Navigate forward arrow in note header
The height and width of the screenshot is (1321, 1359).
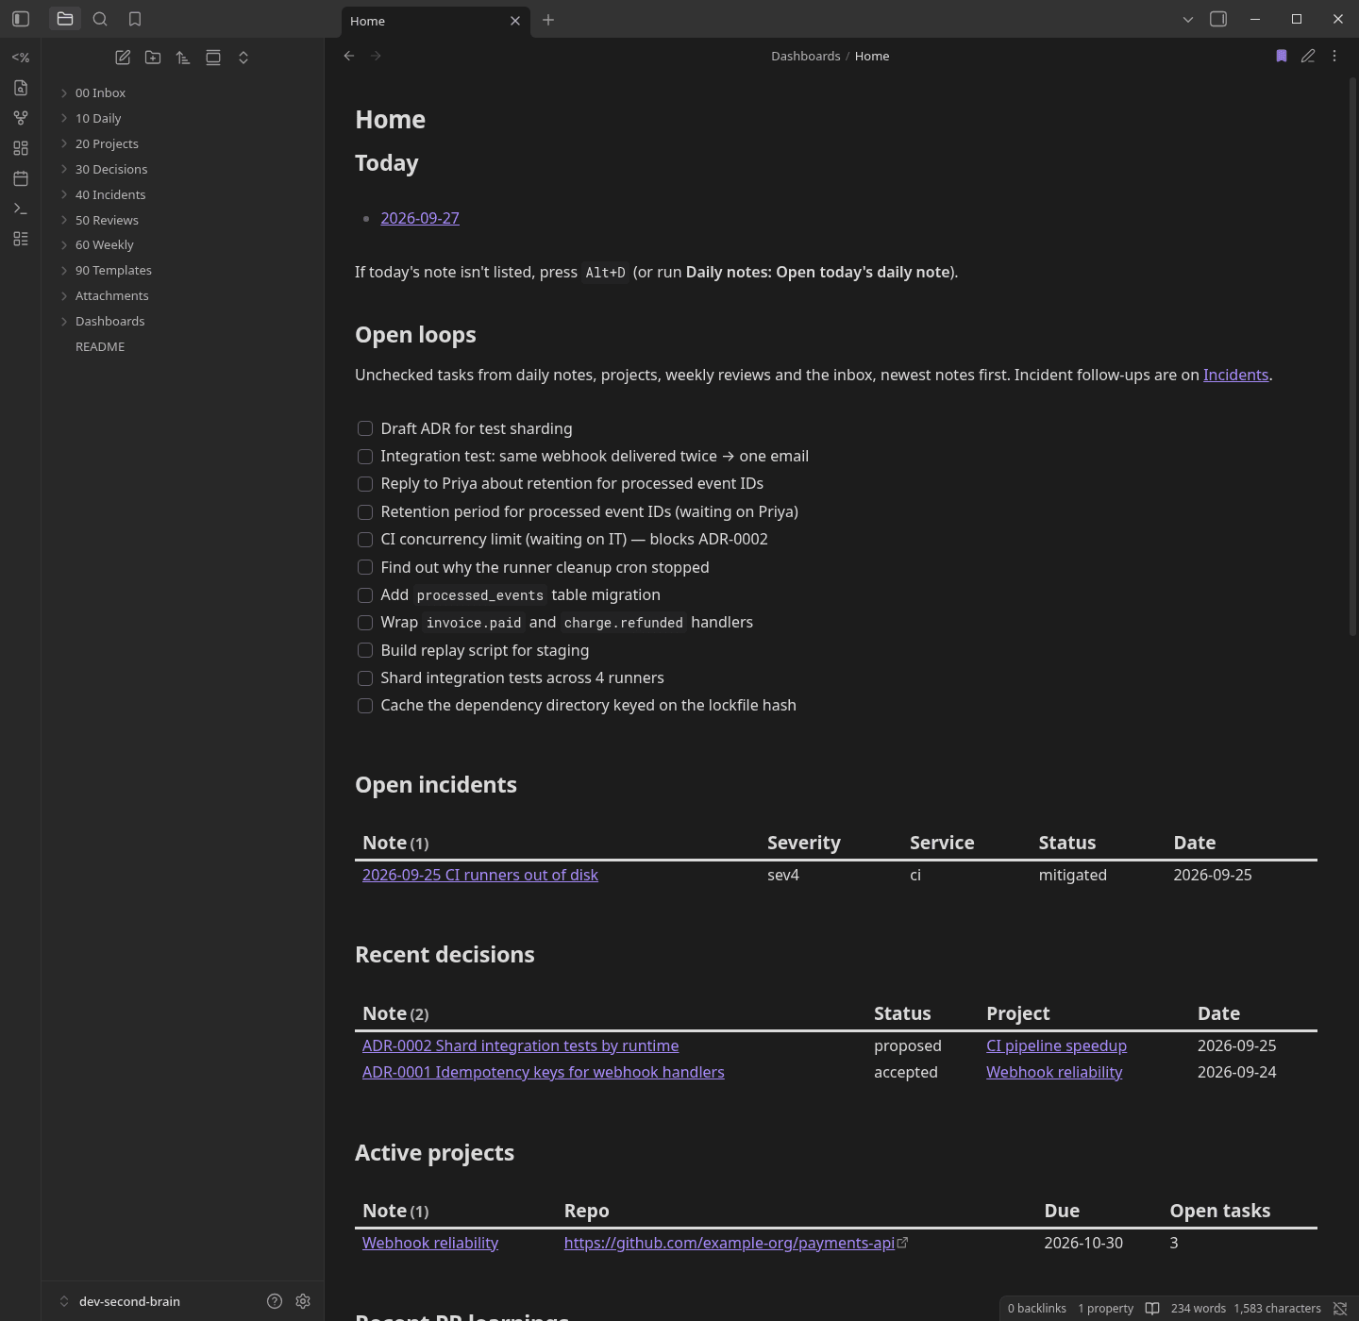[x=376, y=56]
